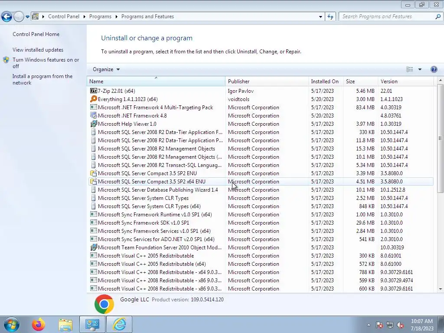
Task: Show hidden tray icons arrow
Action: point(369,325)
